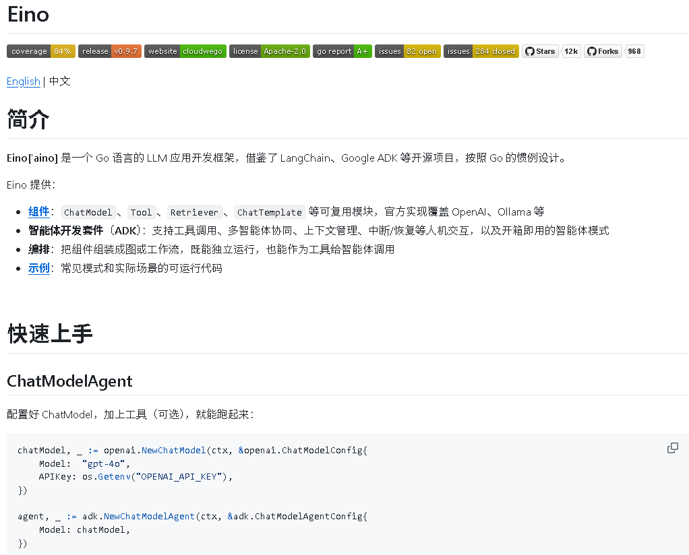The height and width of the screenshot is (555, 689).
Task: Click the 'Eino 提供:' line
Action: tap(31, 185)
